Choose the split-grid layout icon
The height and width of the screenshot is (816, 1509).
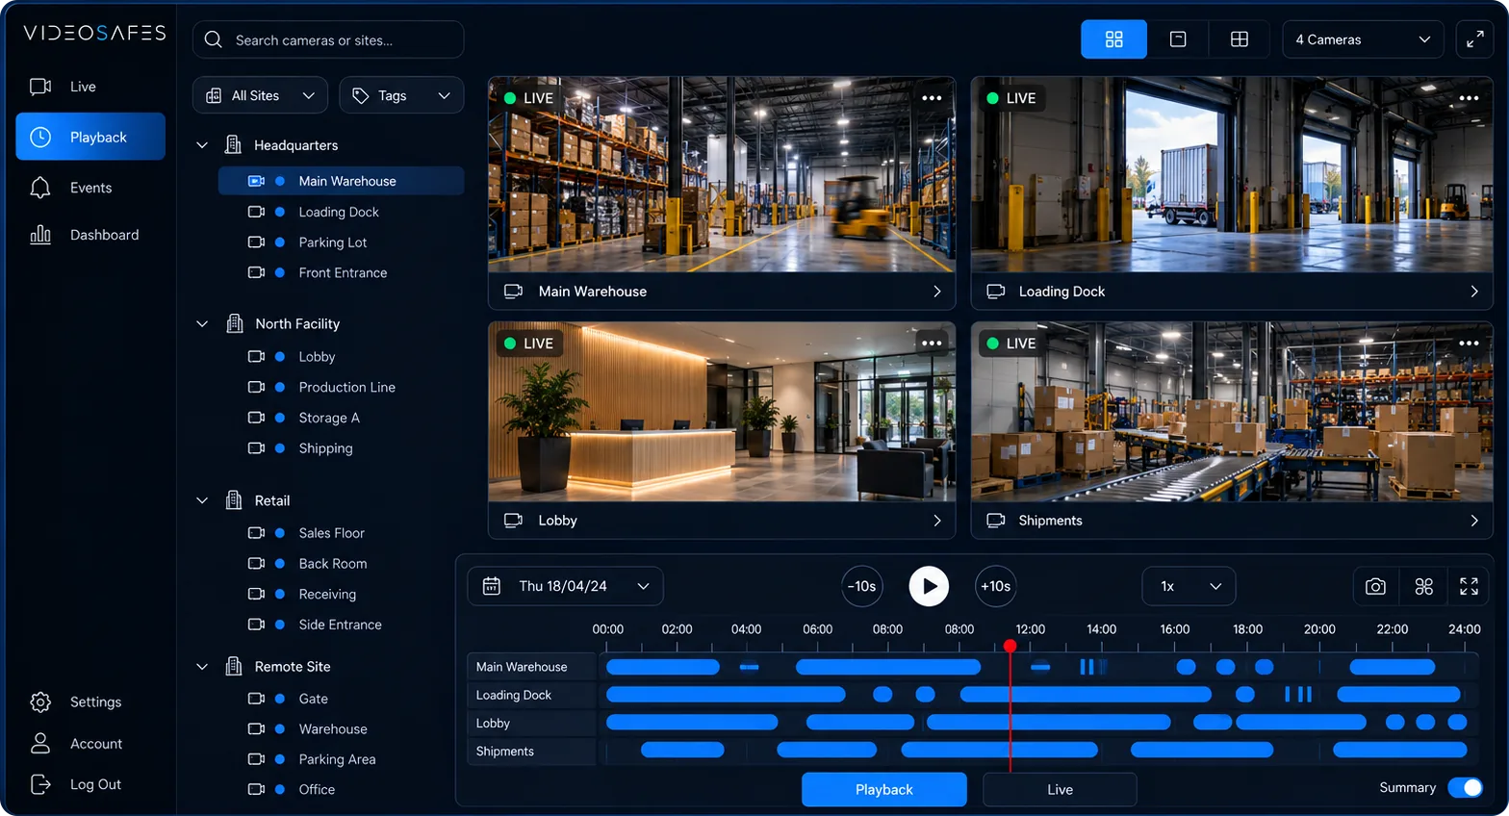tap(1240, 39)
